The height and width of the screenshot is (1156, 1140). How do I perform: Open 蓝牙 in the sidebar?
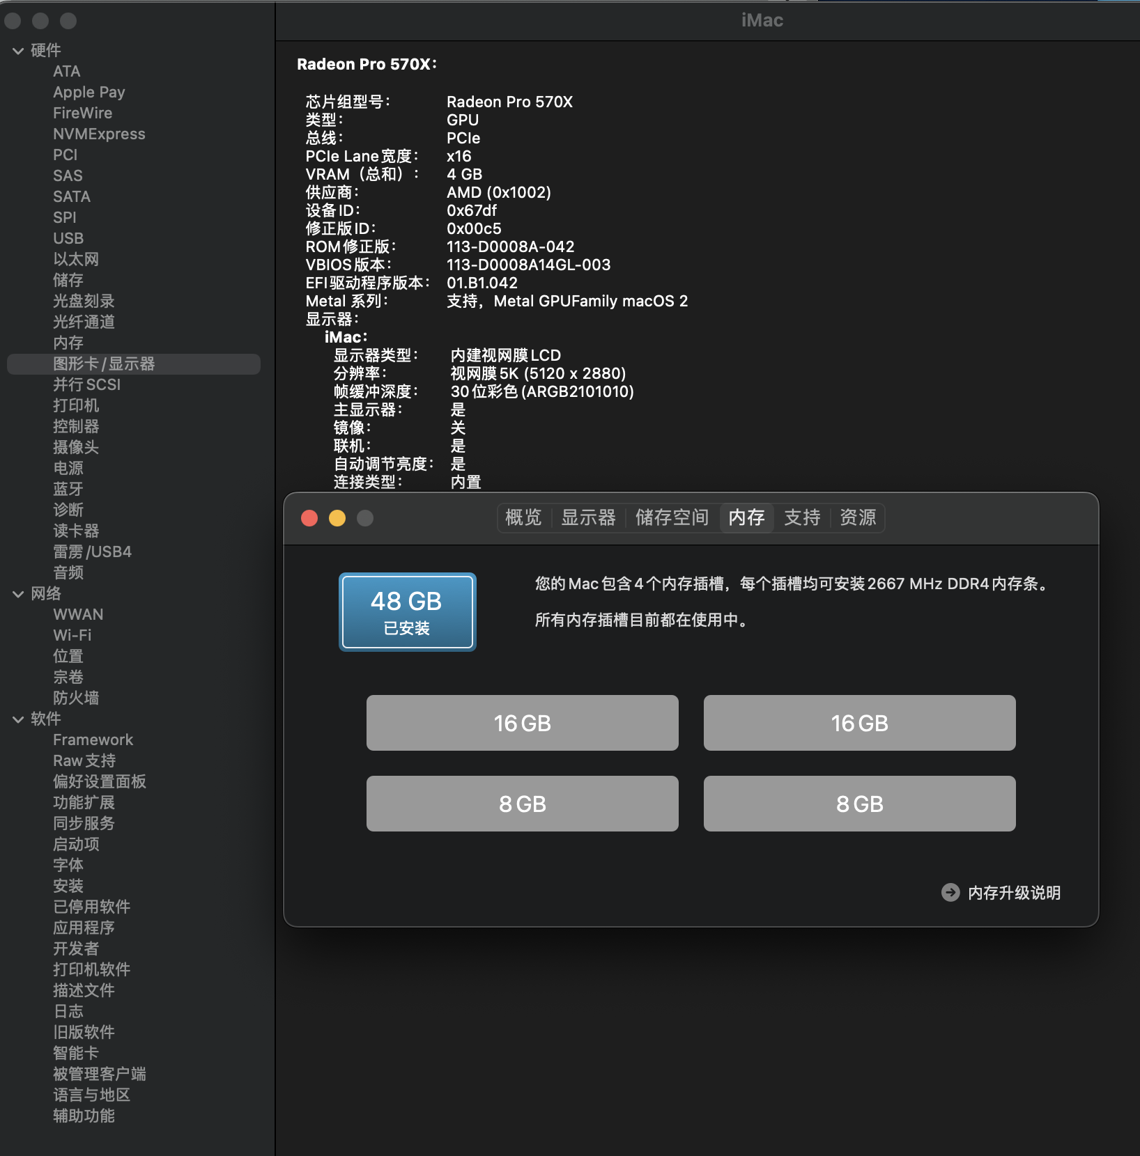(x=68, y=489)
